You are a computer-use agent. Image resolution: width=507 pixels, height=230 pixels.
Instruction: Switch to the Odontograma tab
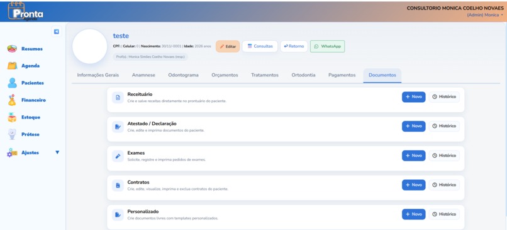coord(183,75)
